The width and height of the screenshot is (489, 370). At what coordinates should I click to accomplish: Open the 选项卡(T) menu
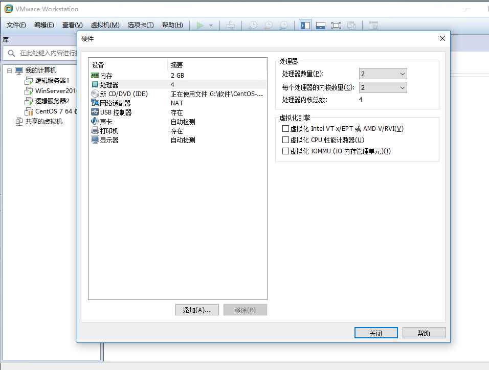141,25
